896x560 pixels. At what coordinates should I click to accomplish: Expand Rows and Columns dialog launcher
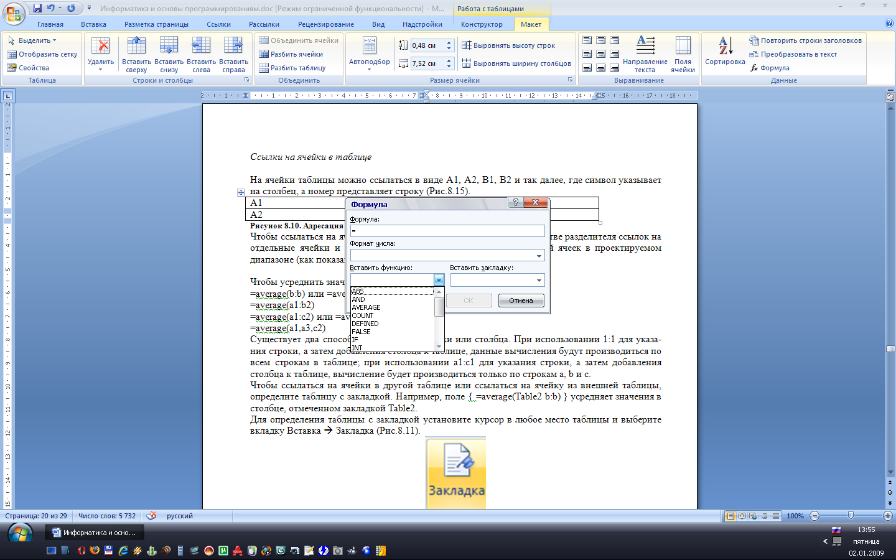click(246, 80)
